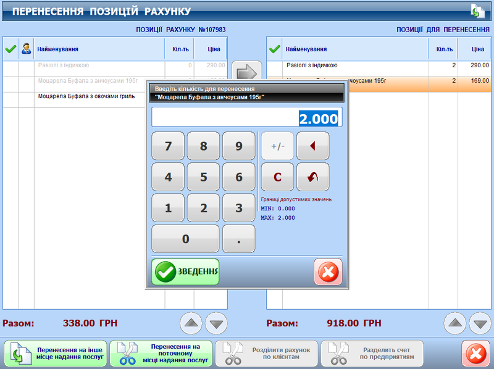Cancel the quantity dialog with red X
Image resolution: width=494 pixels, height=369 pixels.
pyautogui.click(x=327, y=272)
